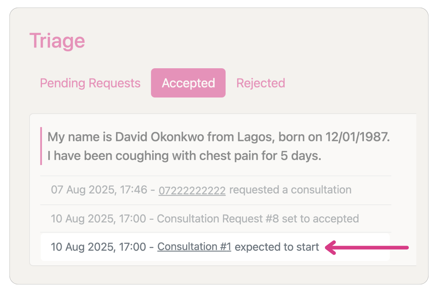Click the timestamp on the set-to-accepted row
This screenshot has width=438, height=292.
[98, 219]
